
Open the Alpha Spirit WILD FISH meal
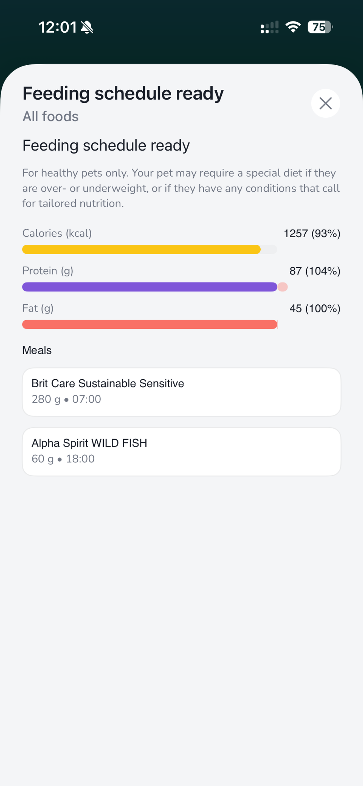coord(181,451)
